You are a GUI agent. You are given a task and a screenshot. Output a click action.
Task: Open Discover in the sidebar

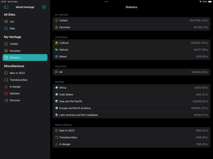[25, 100]
